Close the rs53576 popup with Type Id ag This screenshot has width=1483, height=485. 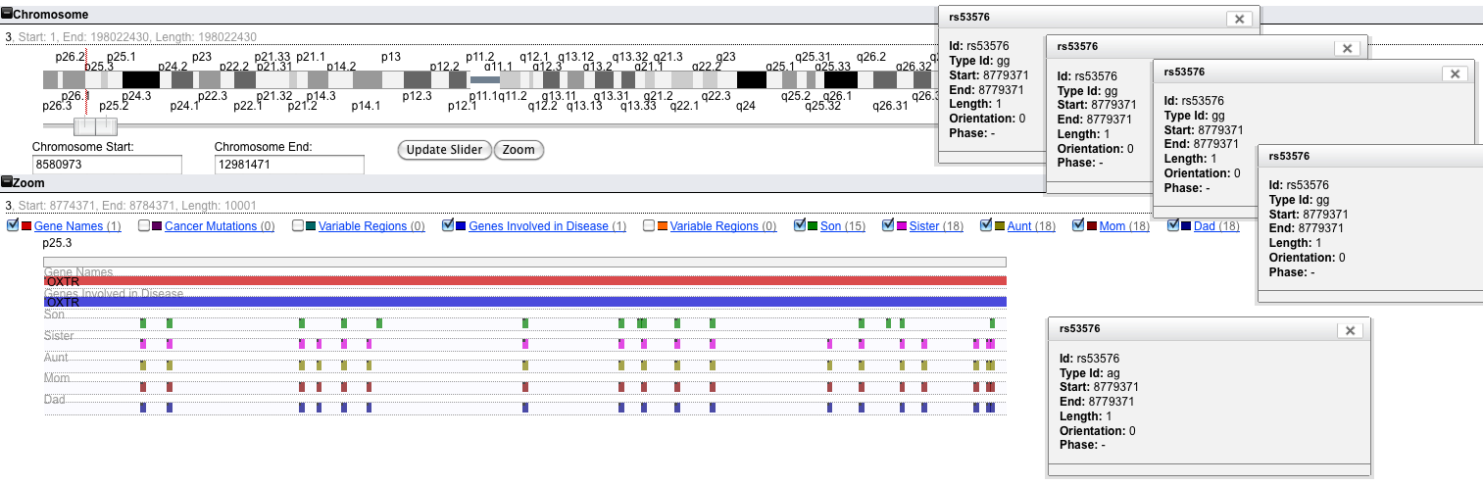pyautogui.click(x=1351, y=331)
